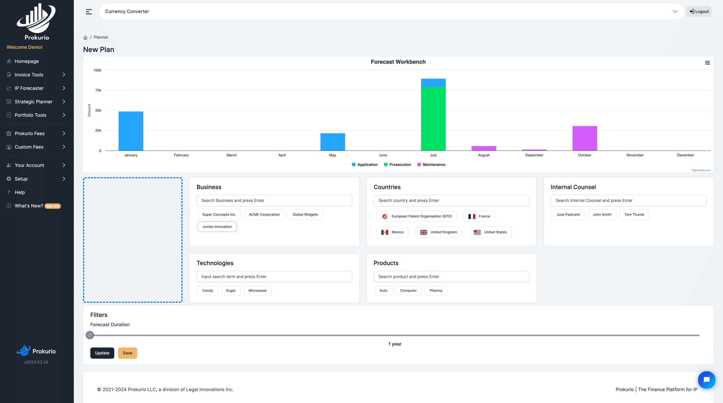723x403 pixels.
Task: Click the orange Save button
Action: pyautogui.click(x=127, y=353)
